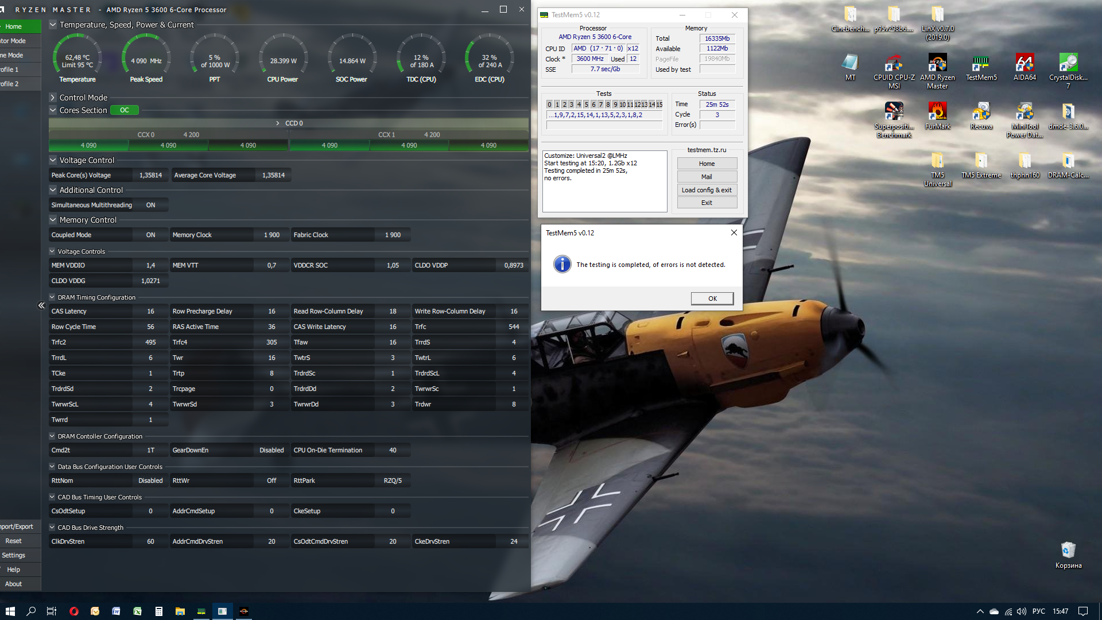1102x620 pixels.
Task: Collapse the Voltage Control section
Action: point(53,160)
